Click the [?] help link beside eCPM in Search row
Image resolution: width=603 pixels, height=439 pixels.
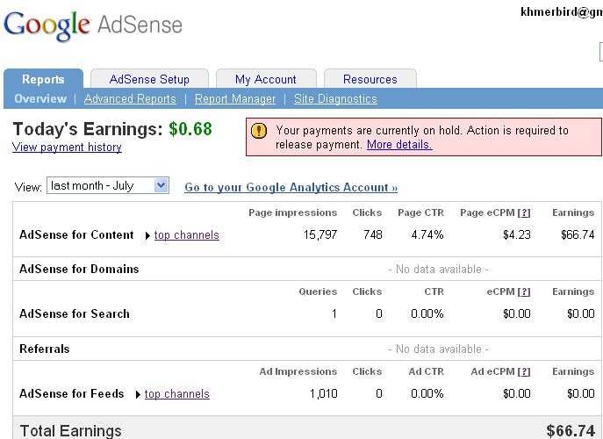click(524, 292)
